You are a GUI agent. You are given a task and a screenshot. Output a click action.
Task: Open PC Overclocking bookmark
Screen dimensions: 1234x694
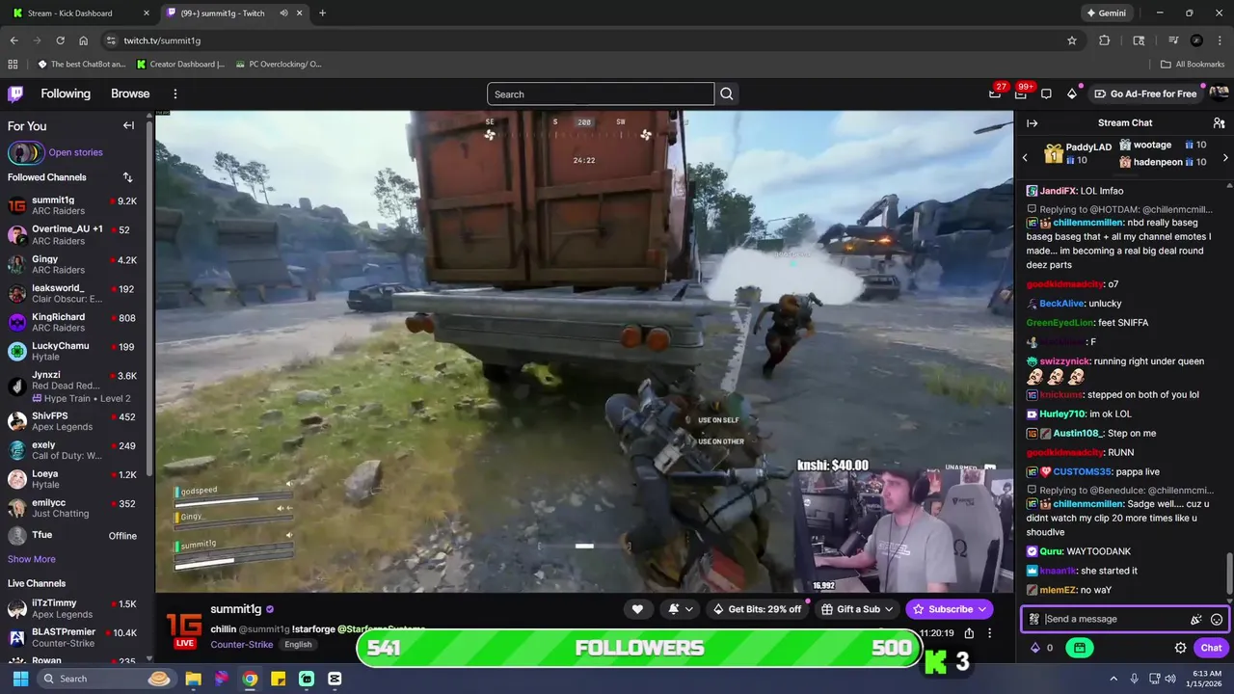(279, 65)
